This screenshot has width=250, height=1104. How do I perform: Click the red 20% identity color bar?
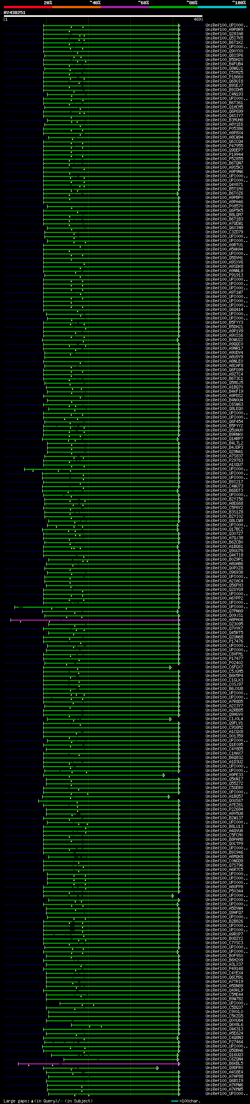pos(28,7)
